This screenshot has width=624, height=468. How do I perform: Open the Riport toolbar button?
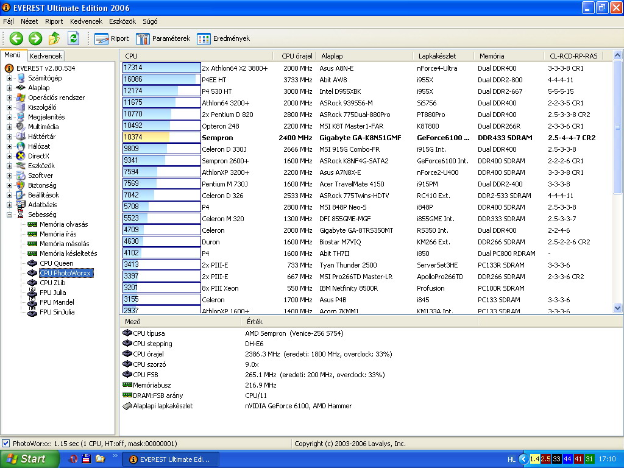112,38
